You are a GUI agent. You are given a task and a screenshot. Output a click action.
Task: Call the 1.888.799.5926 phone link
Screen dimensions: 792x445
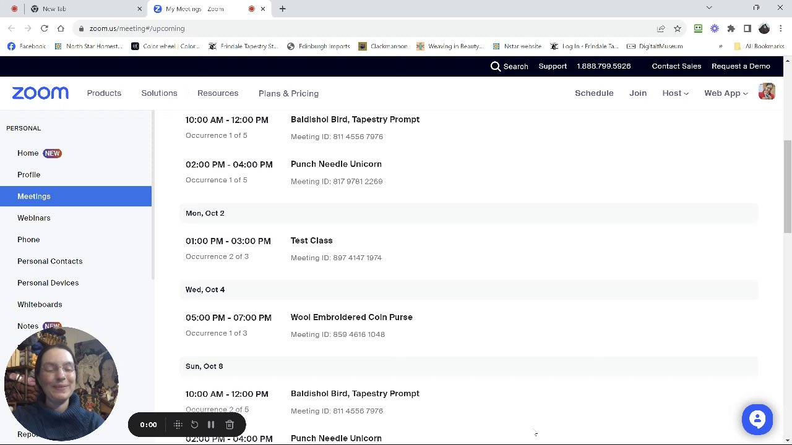point(604,66)
